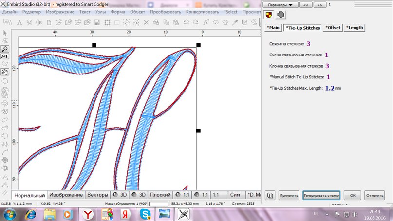
Task: Go to next parameters page (>>)
Action: click(319, 5)
